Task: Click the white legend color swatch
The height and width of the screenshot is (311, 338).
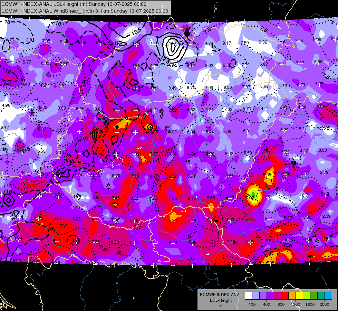Action: (x=249, y=296)
